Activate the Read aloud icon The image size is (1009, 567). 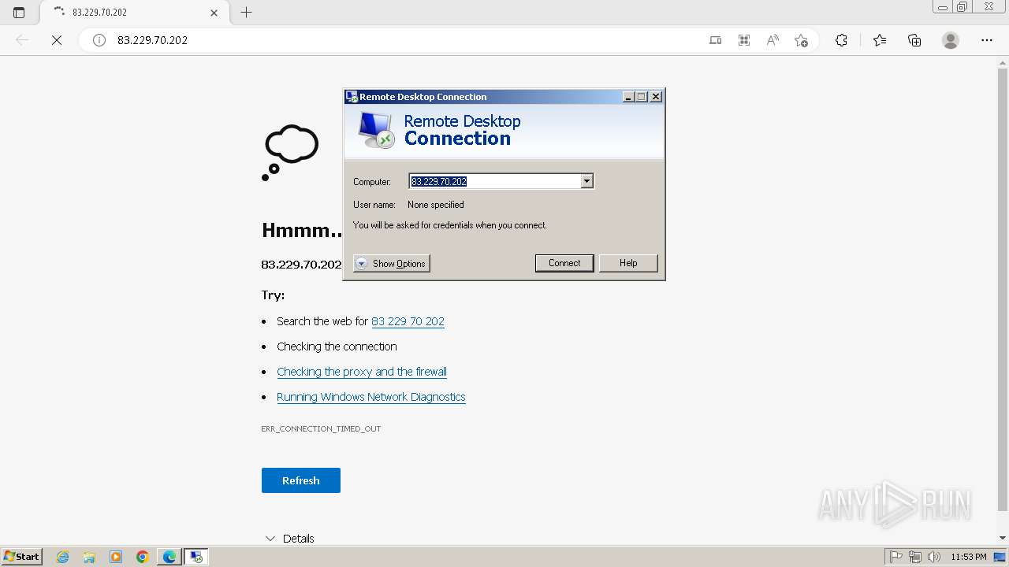tap(773, 40)
